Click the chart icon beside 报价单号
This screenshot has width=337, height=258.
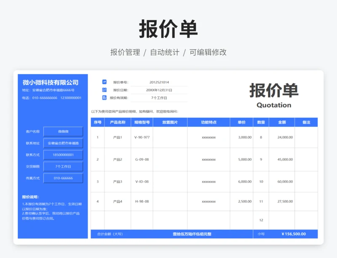(104, 82)
